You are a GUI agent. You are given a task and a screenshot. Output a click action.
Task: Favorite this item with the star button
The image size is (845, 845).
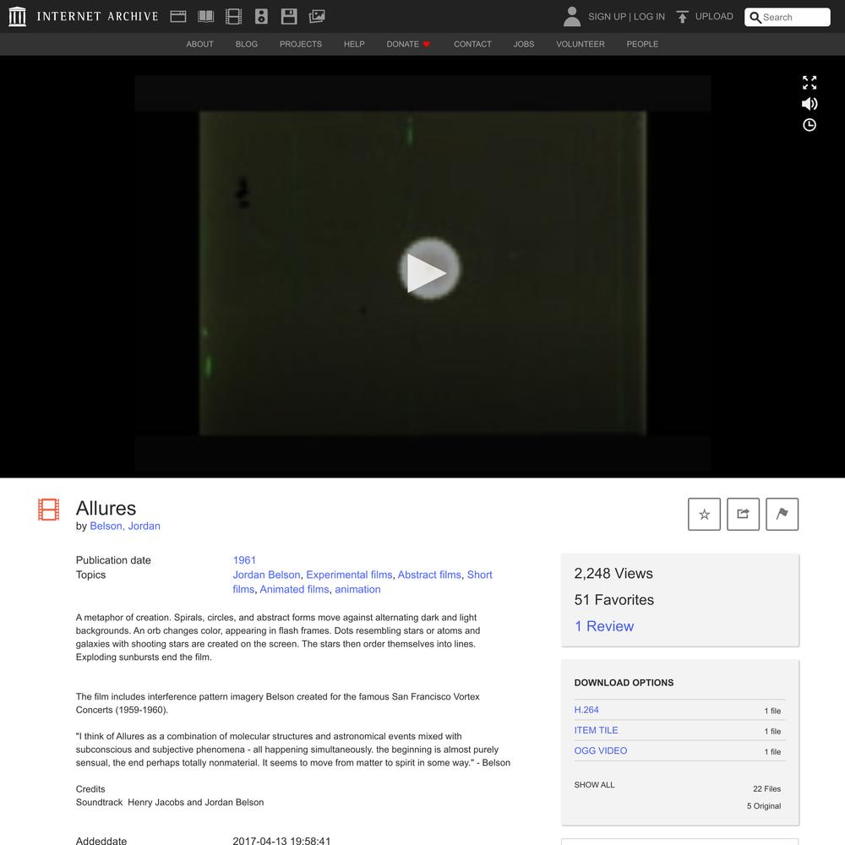pyautogui.click(x=705, y=514)
